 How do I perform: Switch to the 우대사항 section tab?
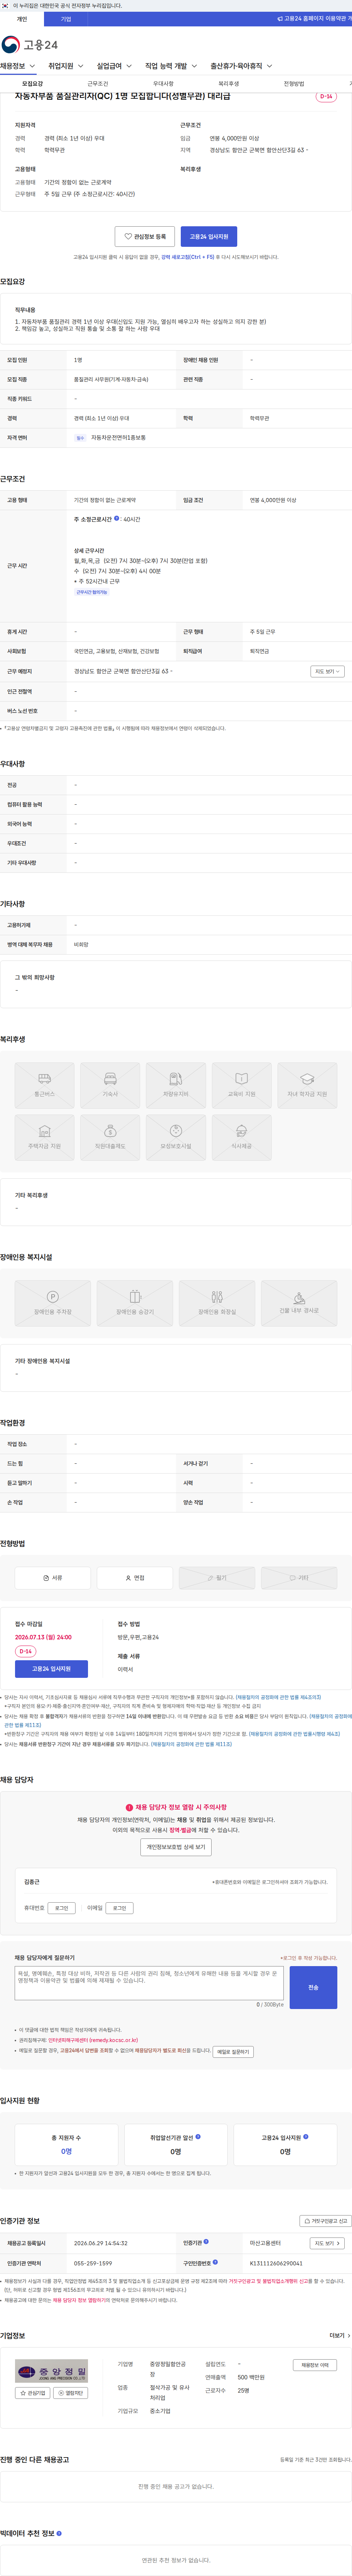[163, 84]
